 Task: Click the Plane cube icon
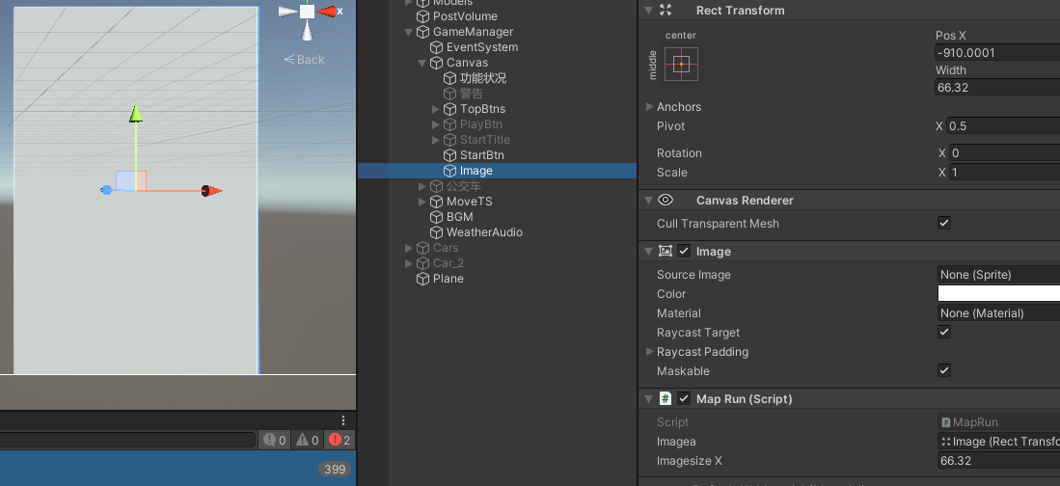423,279
